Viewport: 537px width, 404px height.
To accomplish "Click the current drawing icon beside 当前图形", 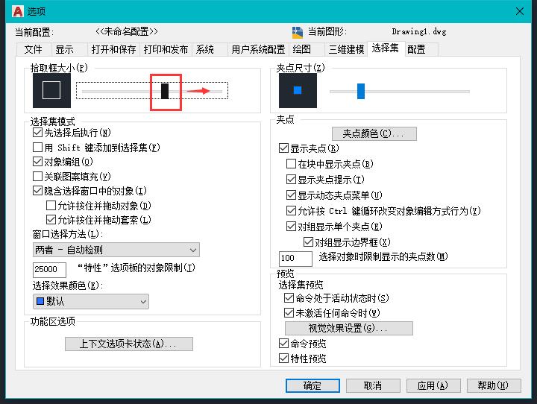I will [298, 32].
